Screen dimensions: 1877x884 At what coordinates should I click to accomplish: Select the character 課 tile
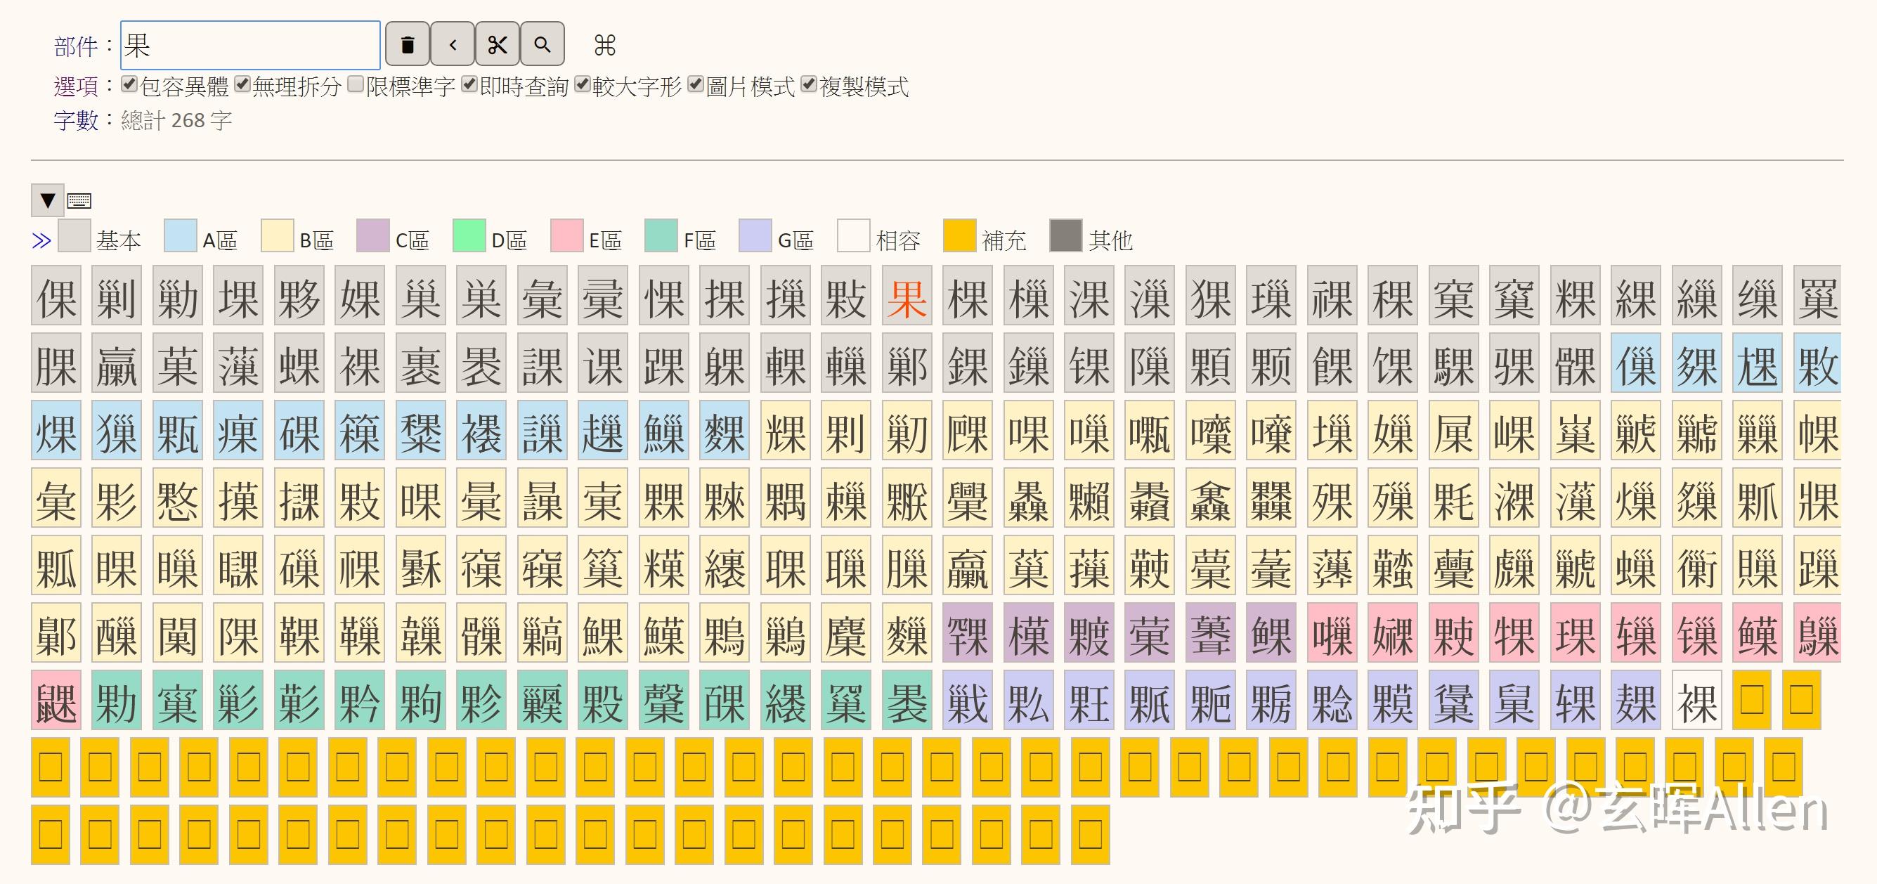pos(542,363)
